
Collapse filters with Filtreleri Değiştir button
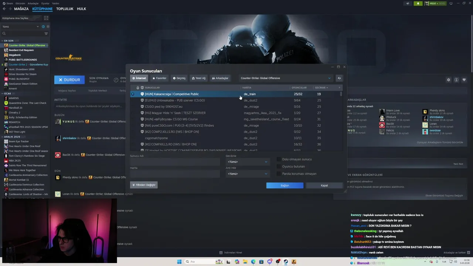(144, 185)
